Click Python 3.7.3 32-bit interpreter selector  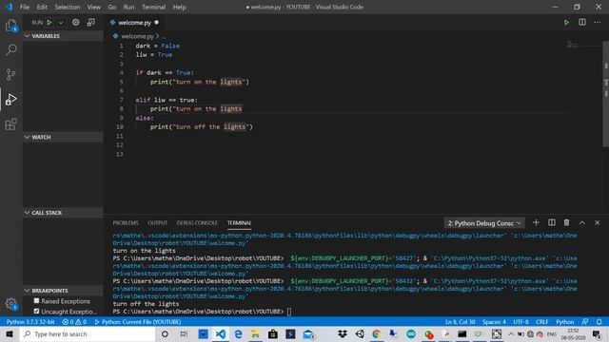pos(30,322)
